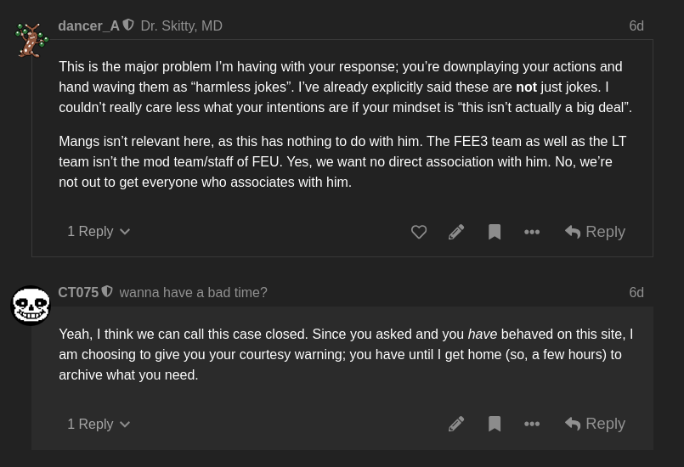Viewport: 684px width, 467px height.
Task: Bookmark dancer_A's post
Action: (495, 232)
